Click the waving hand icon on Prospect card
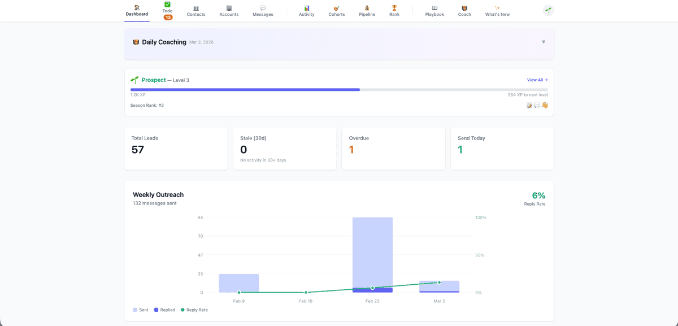 tap(545, 105)
